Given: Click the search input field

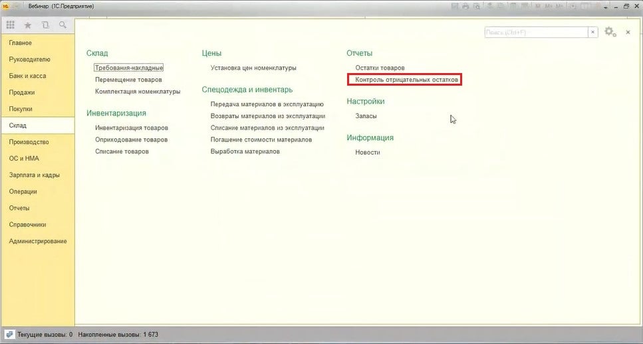Looking at the screenshot, I should coord(537,33).
